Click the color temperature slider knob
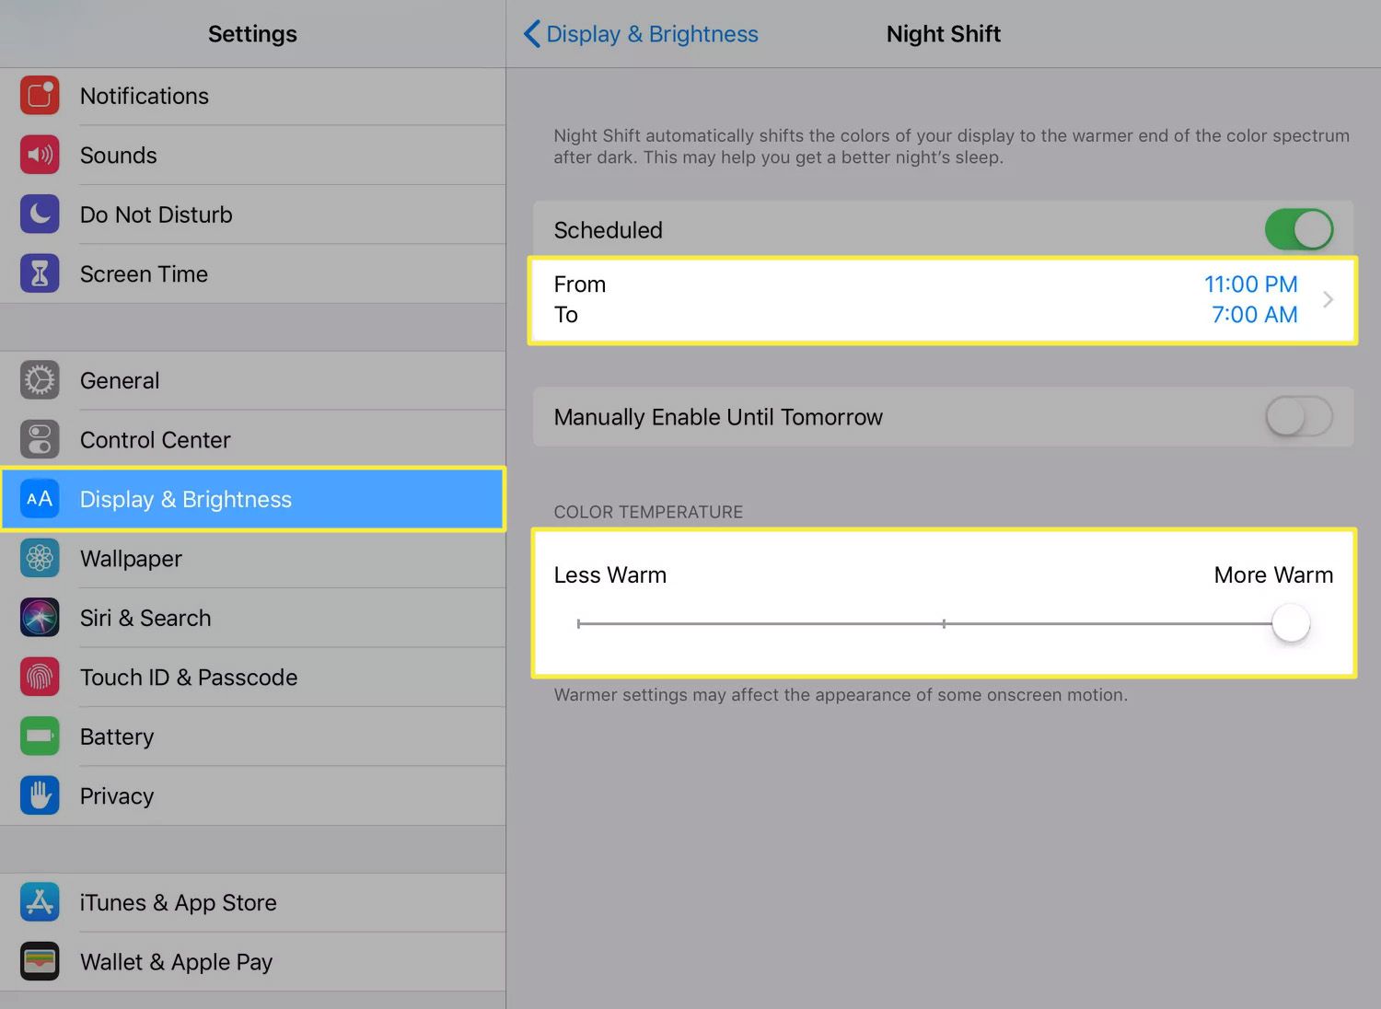 1291,623
